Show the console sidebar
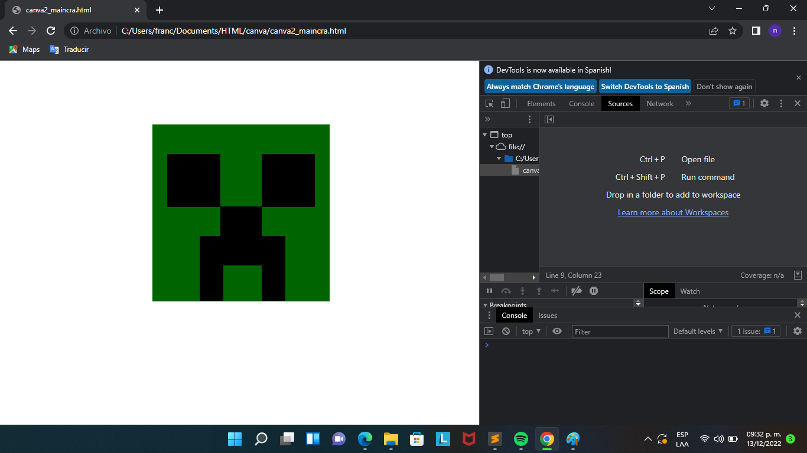The height and width of the screenshot is (453, 807). point(489,331)
